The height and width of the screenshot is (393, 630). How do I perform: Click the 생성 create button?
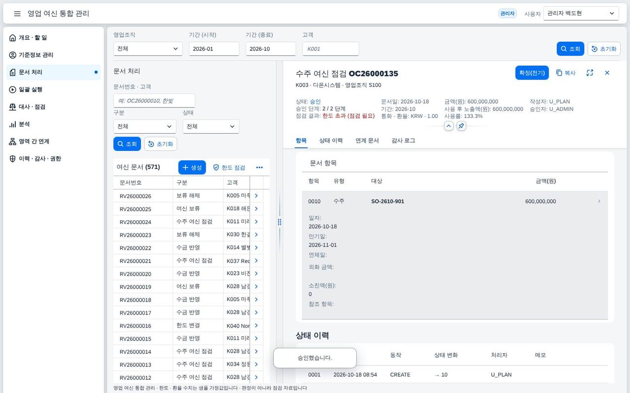(192, 168)
